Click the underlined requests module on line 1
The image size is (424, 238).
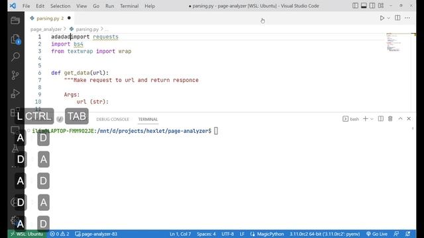click(x=105, y=37)
